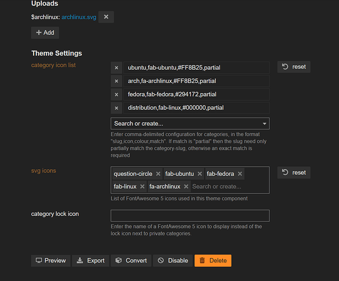Disable the theme component
The image size is (339, 281).
coord(173,261)
